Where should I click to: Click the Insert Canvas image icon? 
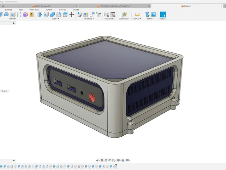click(x=154, y=15)
